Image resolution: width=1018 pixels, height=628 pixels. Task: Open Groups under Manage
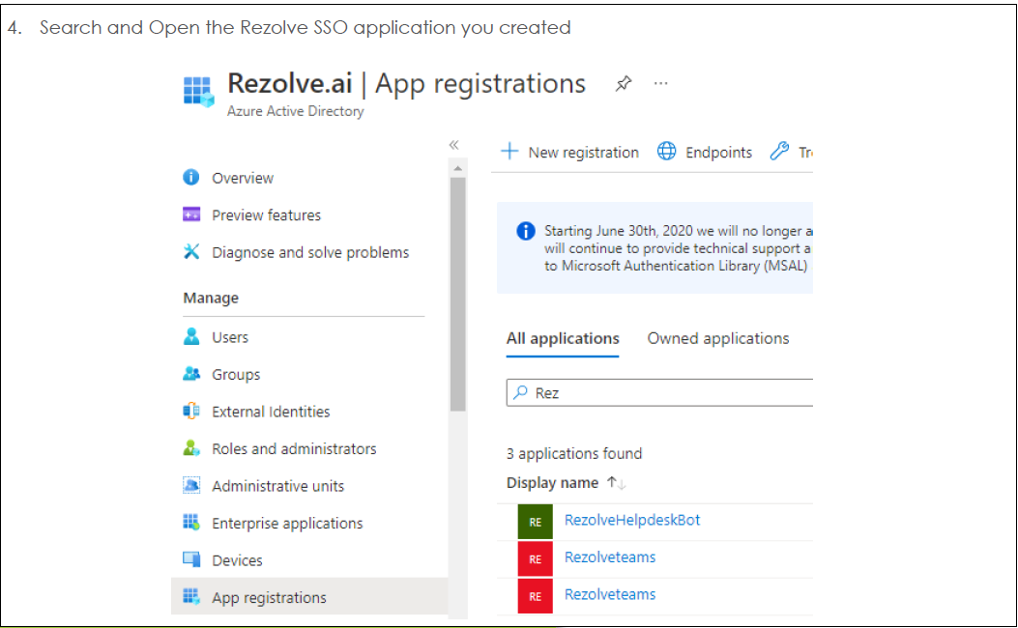[236, 374]
